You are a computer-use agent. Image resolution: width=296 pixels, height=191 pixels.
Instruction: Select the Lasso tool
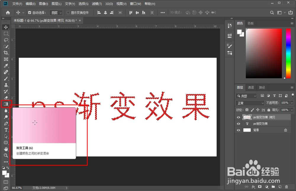(x=6, y=40)
